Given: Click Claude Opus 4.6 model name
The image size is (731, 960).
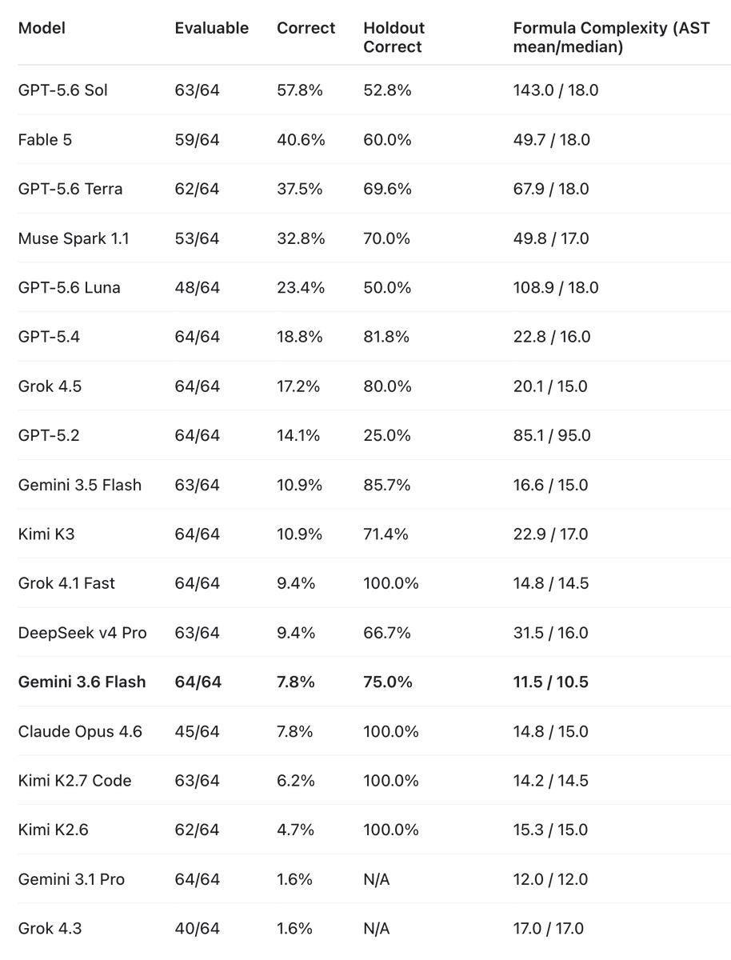Looking at the screenshot, I should coord(80,731).
